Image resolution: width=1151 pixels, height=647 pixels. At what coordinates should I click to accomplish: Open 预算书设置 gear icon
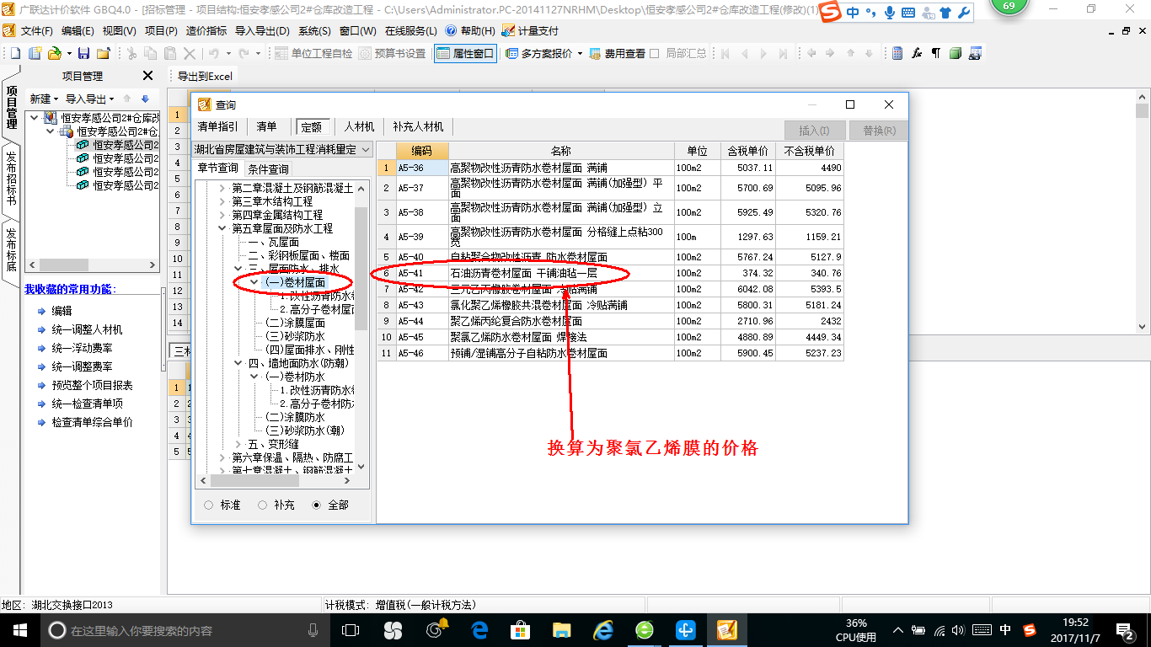point(365,53)
